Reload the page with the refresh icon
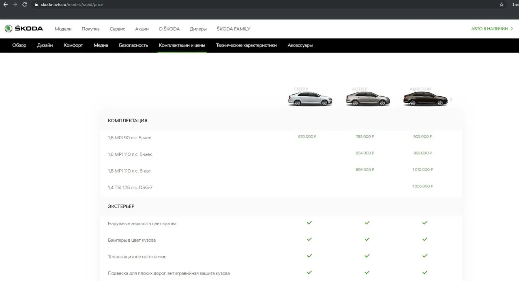The width and height of the screenshot is (519, 281). pos(25,4)
